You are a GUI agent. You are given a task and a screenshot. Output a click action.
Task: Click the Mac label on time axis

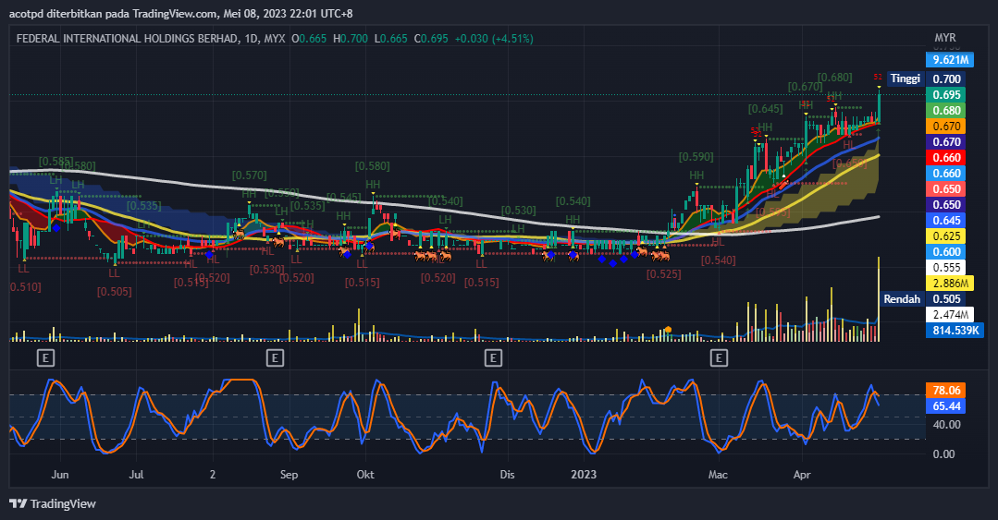[718, 475]
